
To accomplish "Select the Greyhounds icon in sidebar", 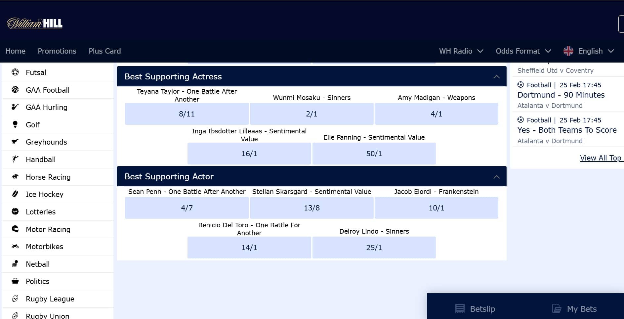I will click(15, 142).
